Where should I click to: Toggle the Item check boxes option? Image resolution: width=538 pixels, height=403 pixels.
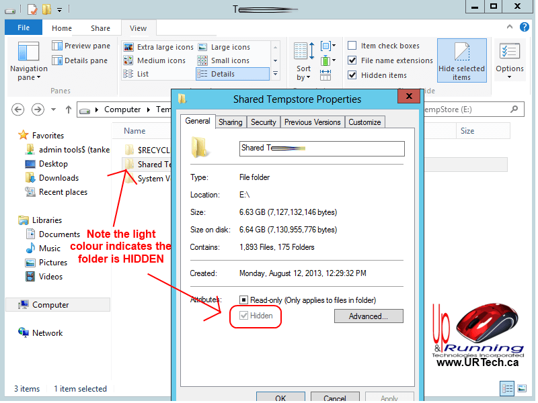point(352,46)
